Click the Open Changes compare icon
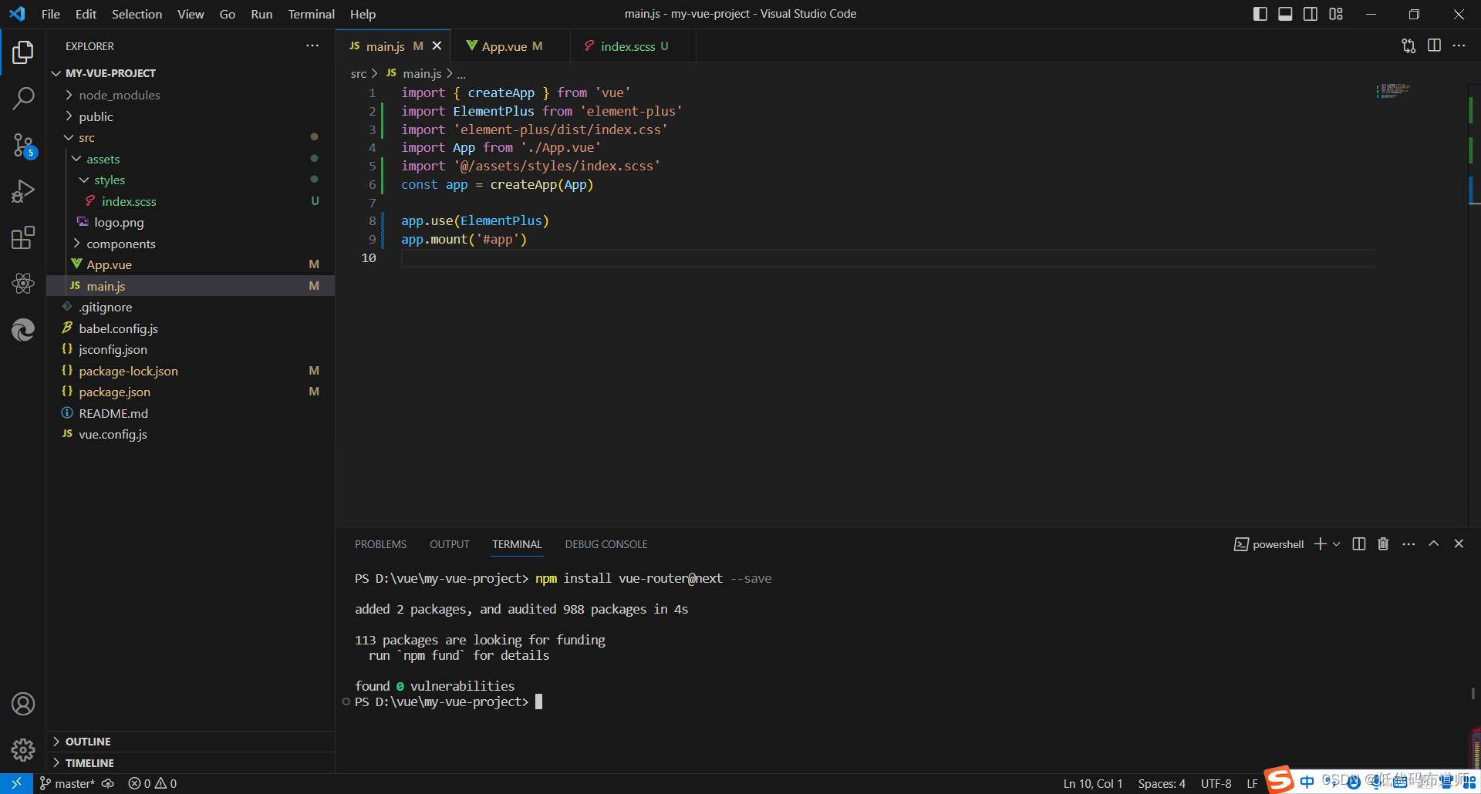 point(1408,46)
